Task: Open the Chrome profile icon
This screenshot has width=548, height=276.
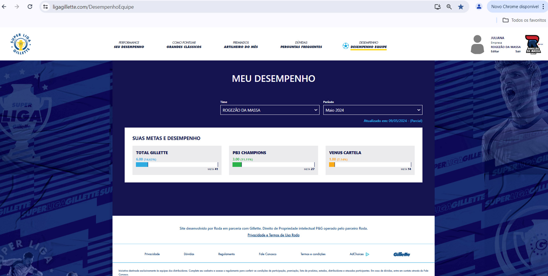Action: (x=479, y=7)
